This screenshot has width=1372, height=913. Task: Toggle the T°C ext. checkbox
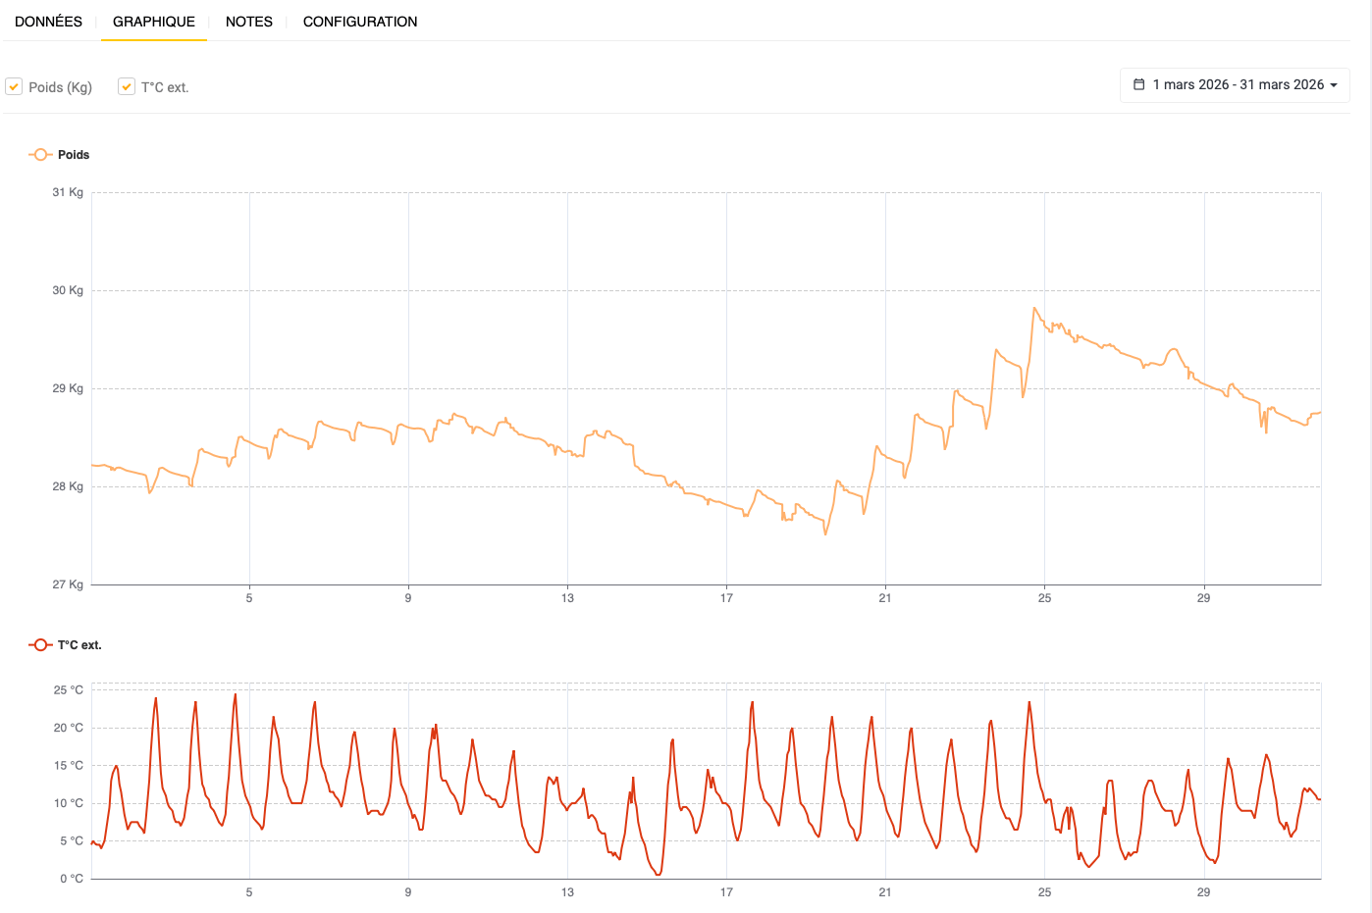pyautogui.click(x=127, y=86)
